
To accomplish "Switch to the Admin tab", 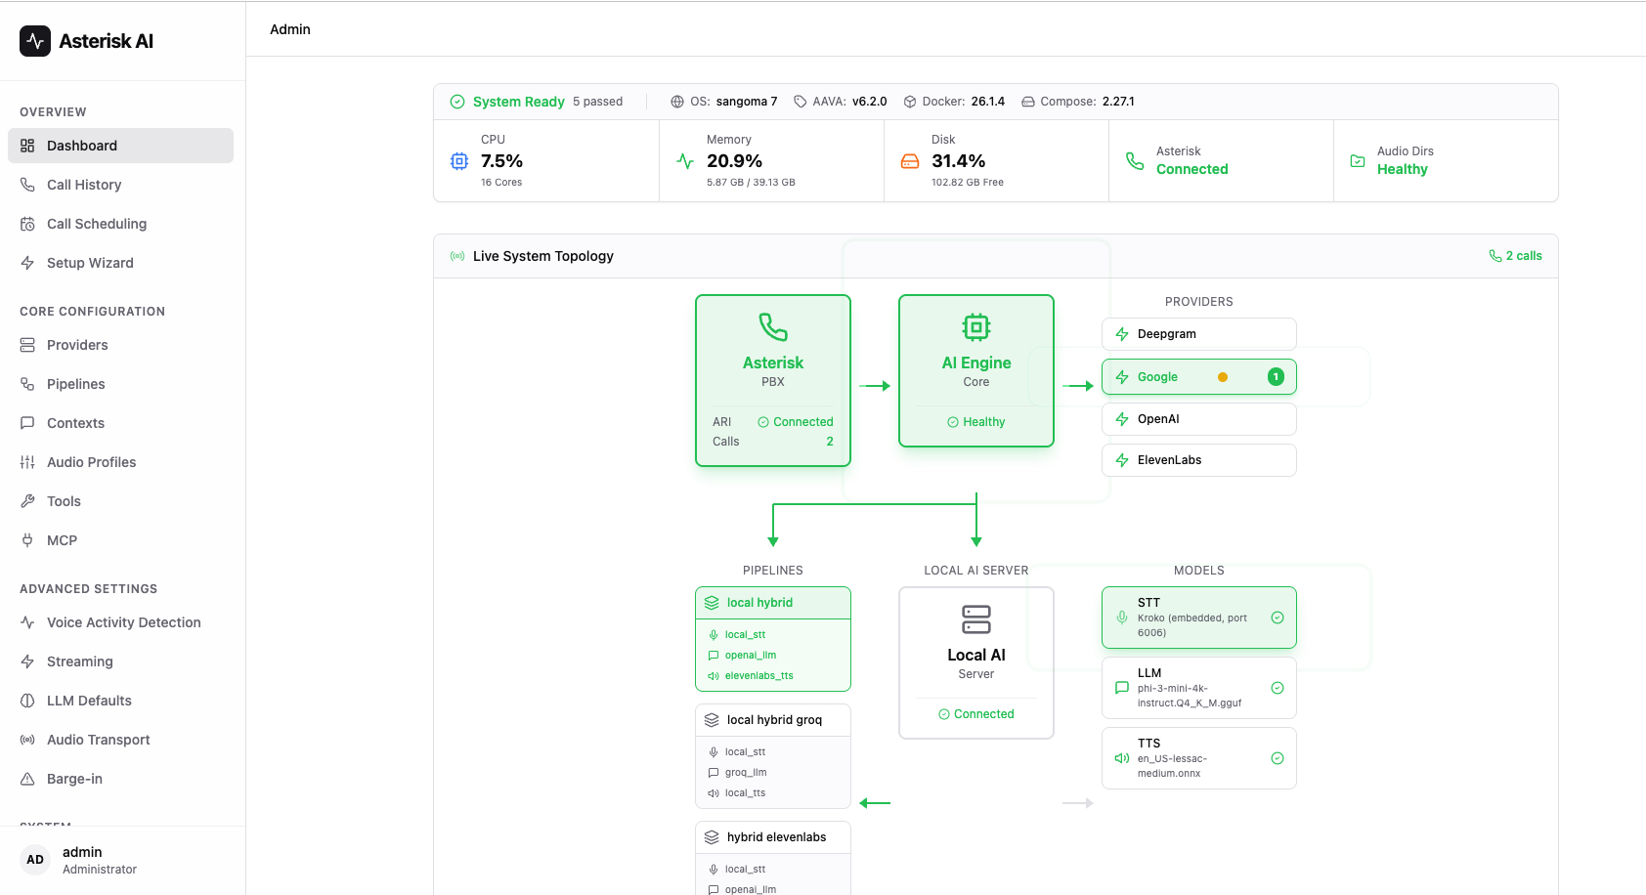I will pos(290,29).
